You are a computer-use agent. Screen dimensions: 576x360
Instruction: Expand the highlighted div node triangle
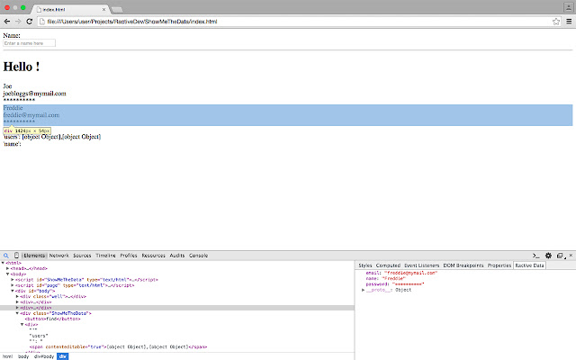17,308
